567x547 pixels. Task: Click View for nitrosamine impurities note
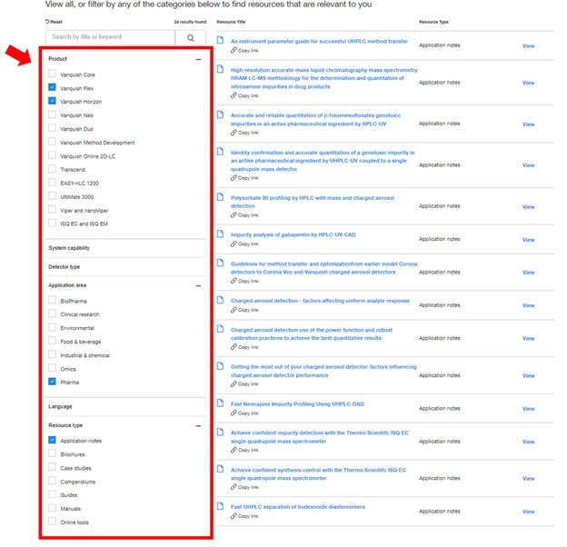click(x=528, y=83)
